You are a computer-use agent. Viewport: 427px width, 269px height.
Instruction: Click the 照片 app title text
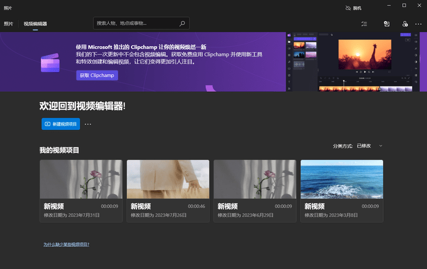[x=8, y=8]
